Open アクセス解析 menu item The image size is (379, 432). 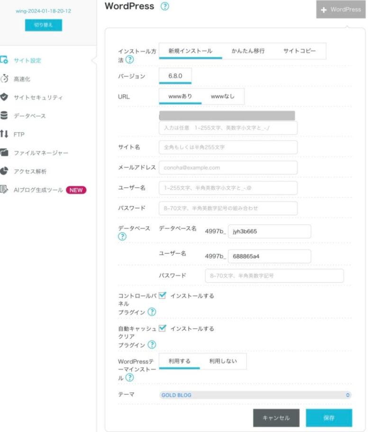point(30,171)
